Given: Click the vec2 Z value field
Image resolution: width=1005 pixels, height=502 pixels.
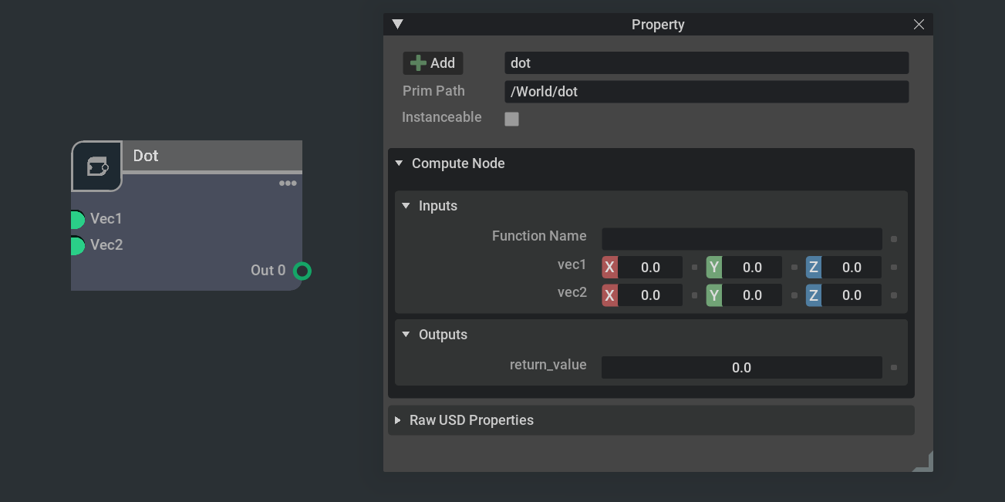Looking at the screenshot, I should click(852, 295).
